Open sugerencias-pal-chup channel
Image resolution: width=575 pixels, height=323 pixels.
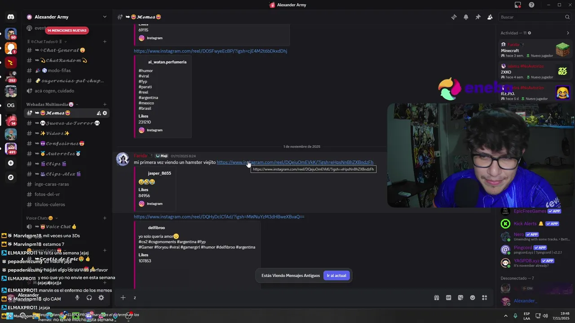coord(67,81)
